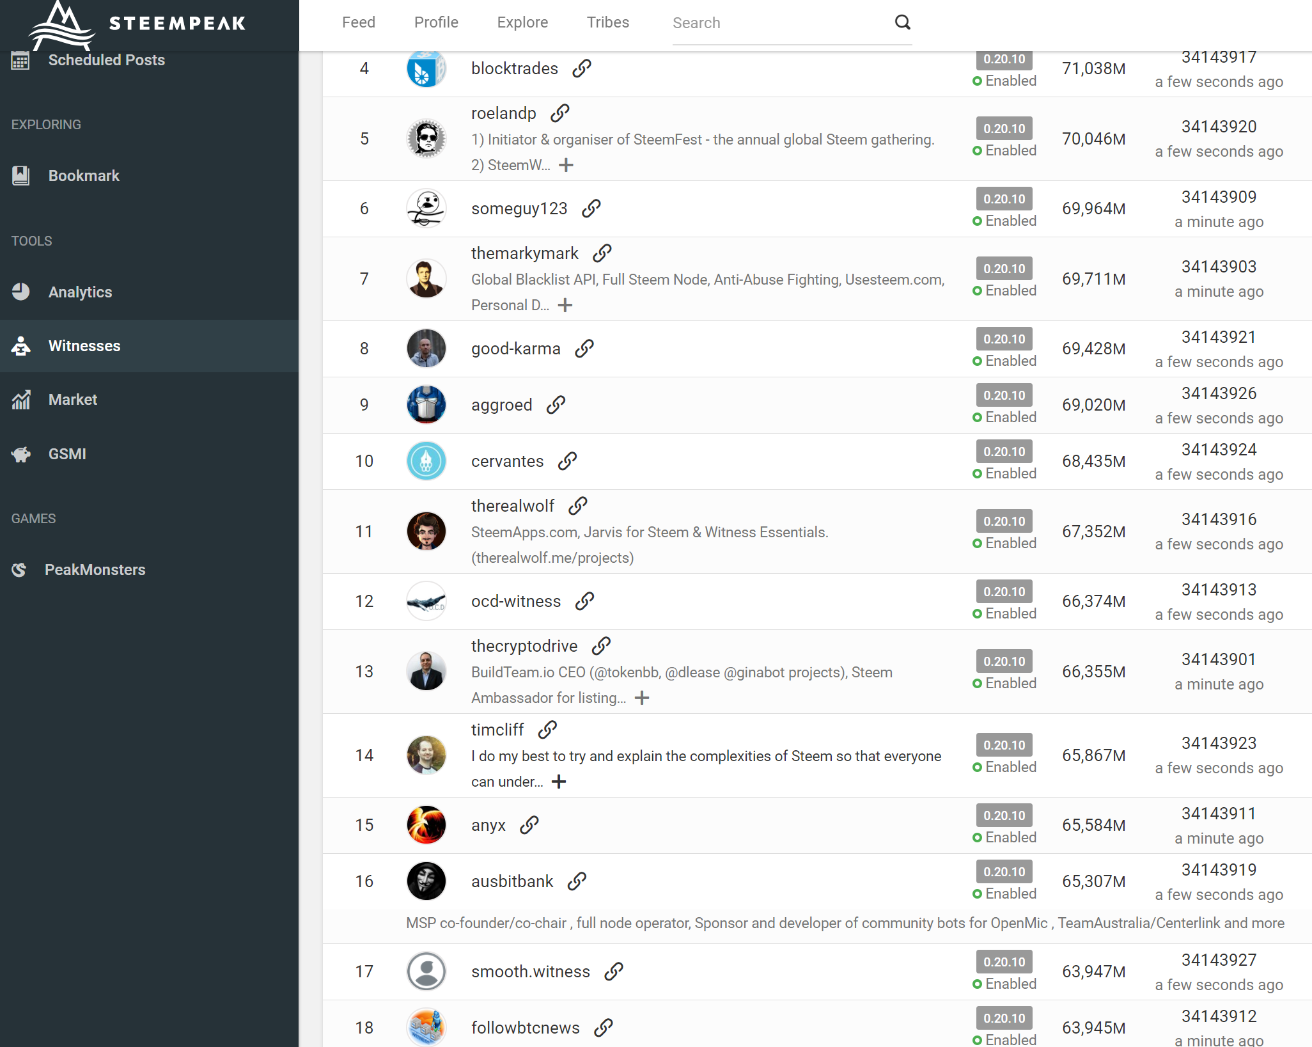Click link icon next to someguy123
1312x1047 pixels.
pyautogui.click(x=591, y=209)
